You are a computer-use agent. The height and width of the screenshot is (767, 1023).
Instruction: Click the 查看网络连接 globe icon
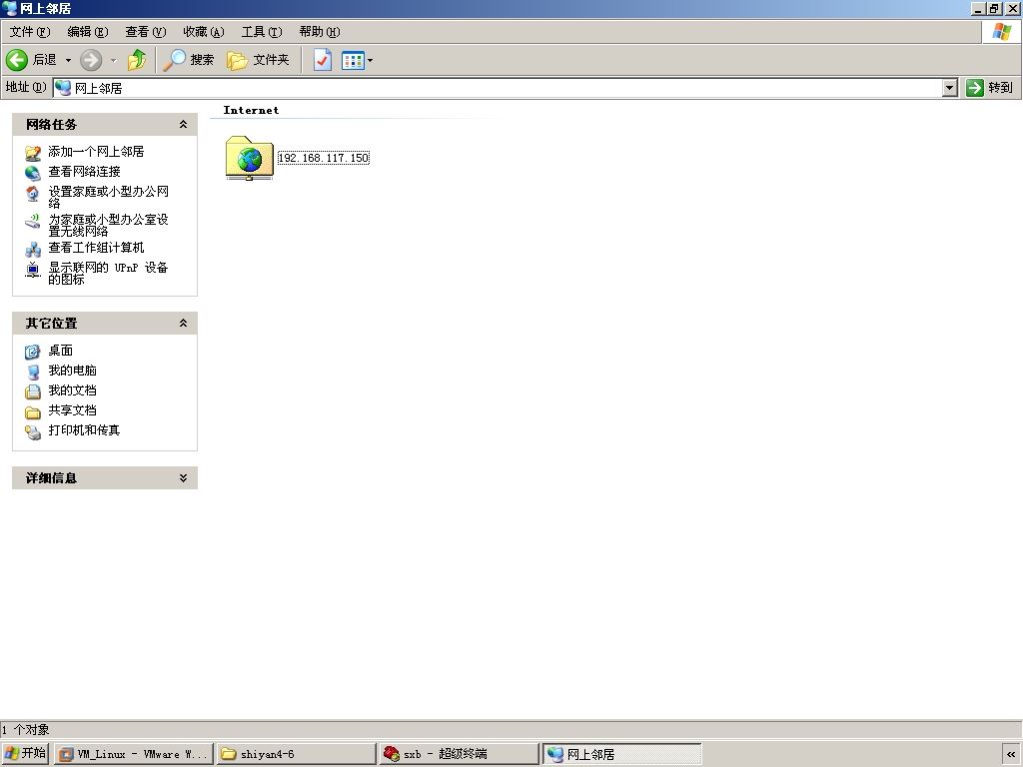[x=33, y=173]
